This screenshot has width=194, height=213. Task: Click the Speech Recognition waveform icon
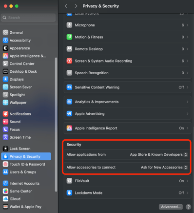point(69,73)
